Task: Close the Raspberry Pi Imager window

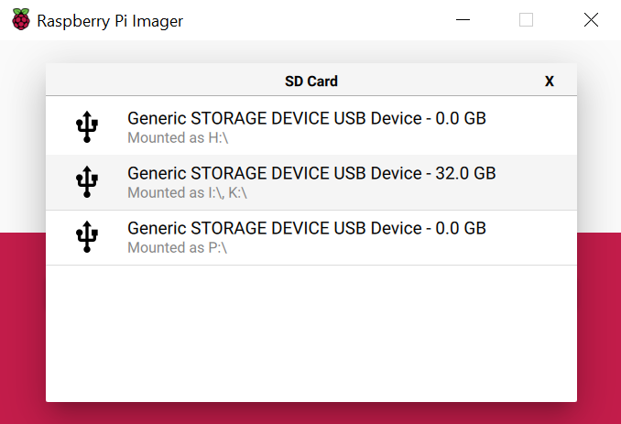Action: 591,19
